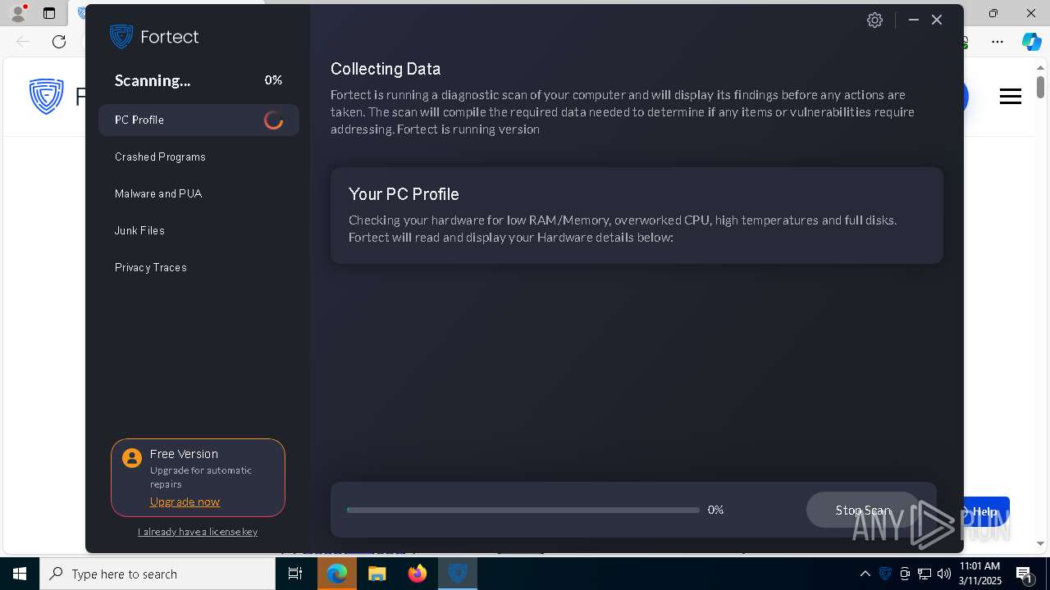Select PC Profile scan step
The image size is (1050, 590).
(199, 120)
